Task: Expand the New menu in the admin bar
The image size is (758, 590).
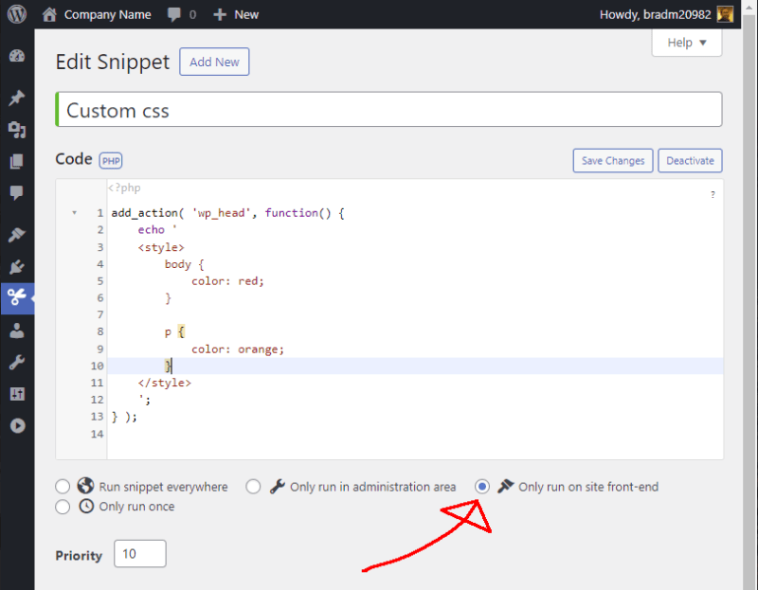Action: tap(235, 13)
